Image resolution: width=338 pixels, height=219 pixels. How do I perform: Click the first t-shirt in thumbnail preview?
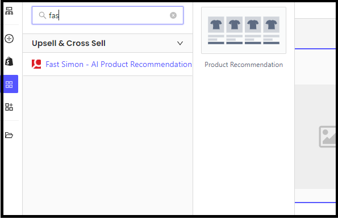216,24
